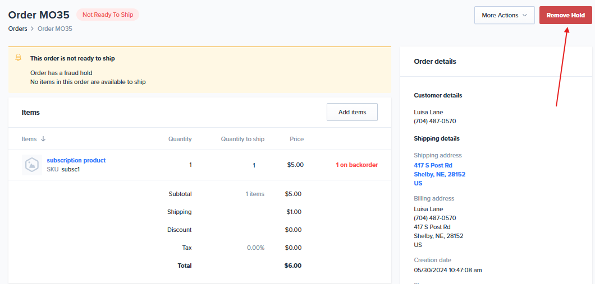Click the subscription product placeholder image icon
The image size is (595, 284).
click(x=32, y=165)
